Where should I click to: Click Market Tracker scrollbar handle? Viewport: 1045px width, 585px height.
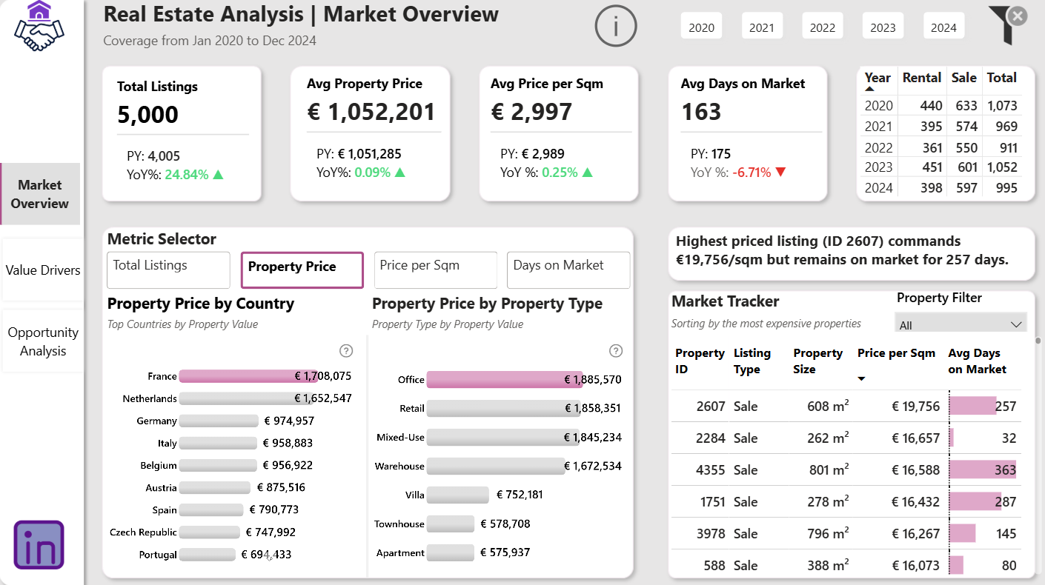pos(1038,341)
